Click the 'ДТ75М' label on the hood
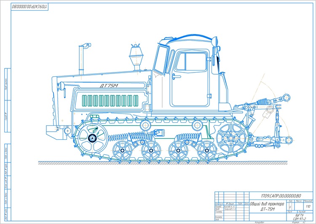316x224 pixels. 109,86
